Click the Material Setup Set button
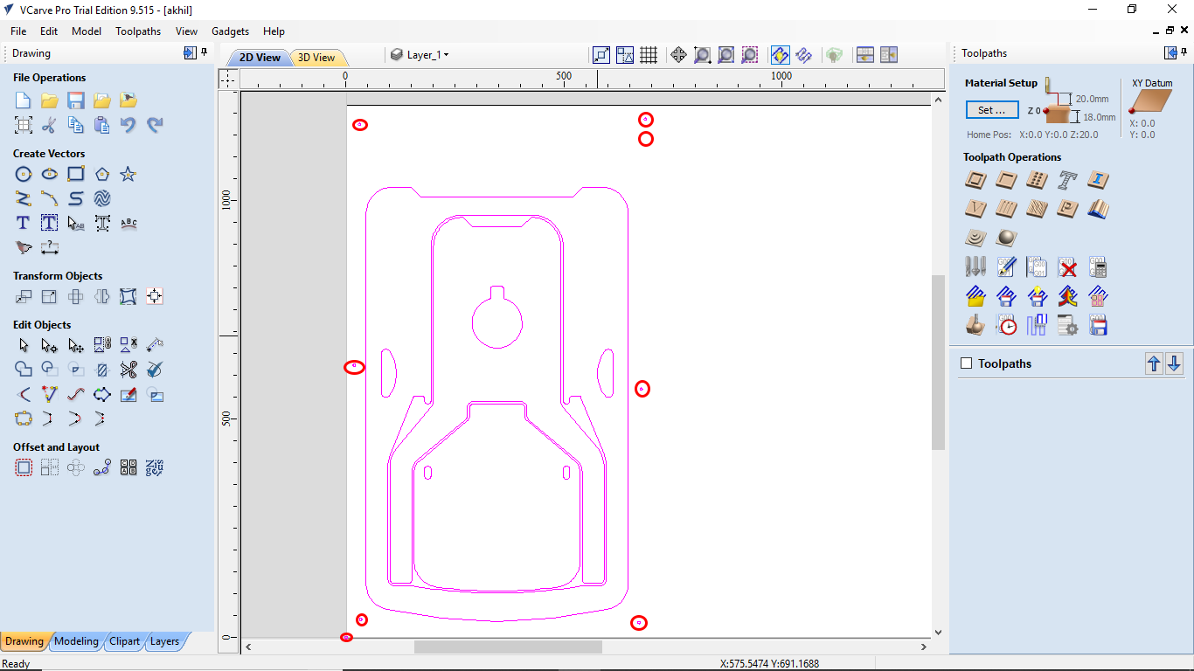Image resolution: width=1194 pixels, height=671 pixels. point(992,110)
